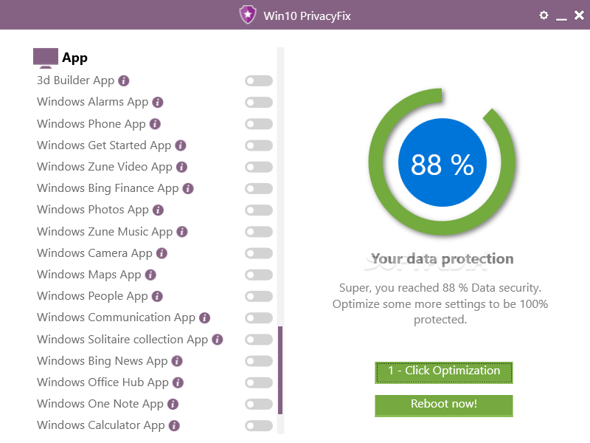Click info icon beside Windows Office Hub App
This screenshot has width=590, height=443.
[x=178, y=382]
